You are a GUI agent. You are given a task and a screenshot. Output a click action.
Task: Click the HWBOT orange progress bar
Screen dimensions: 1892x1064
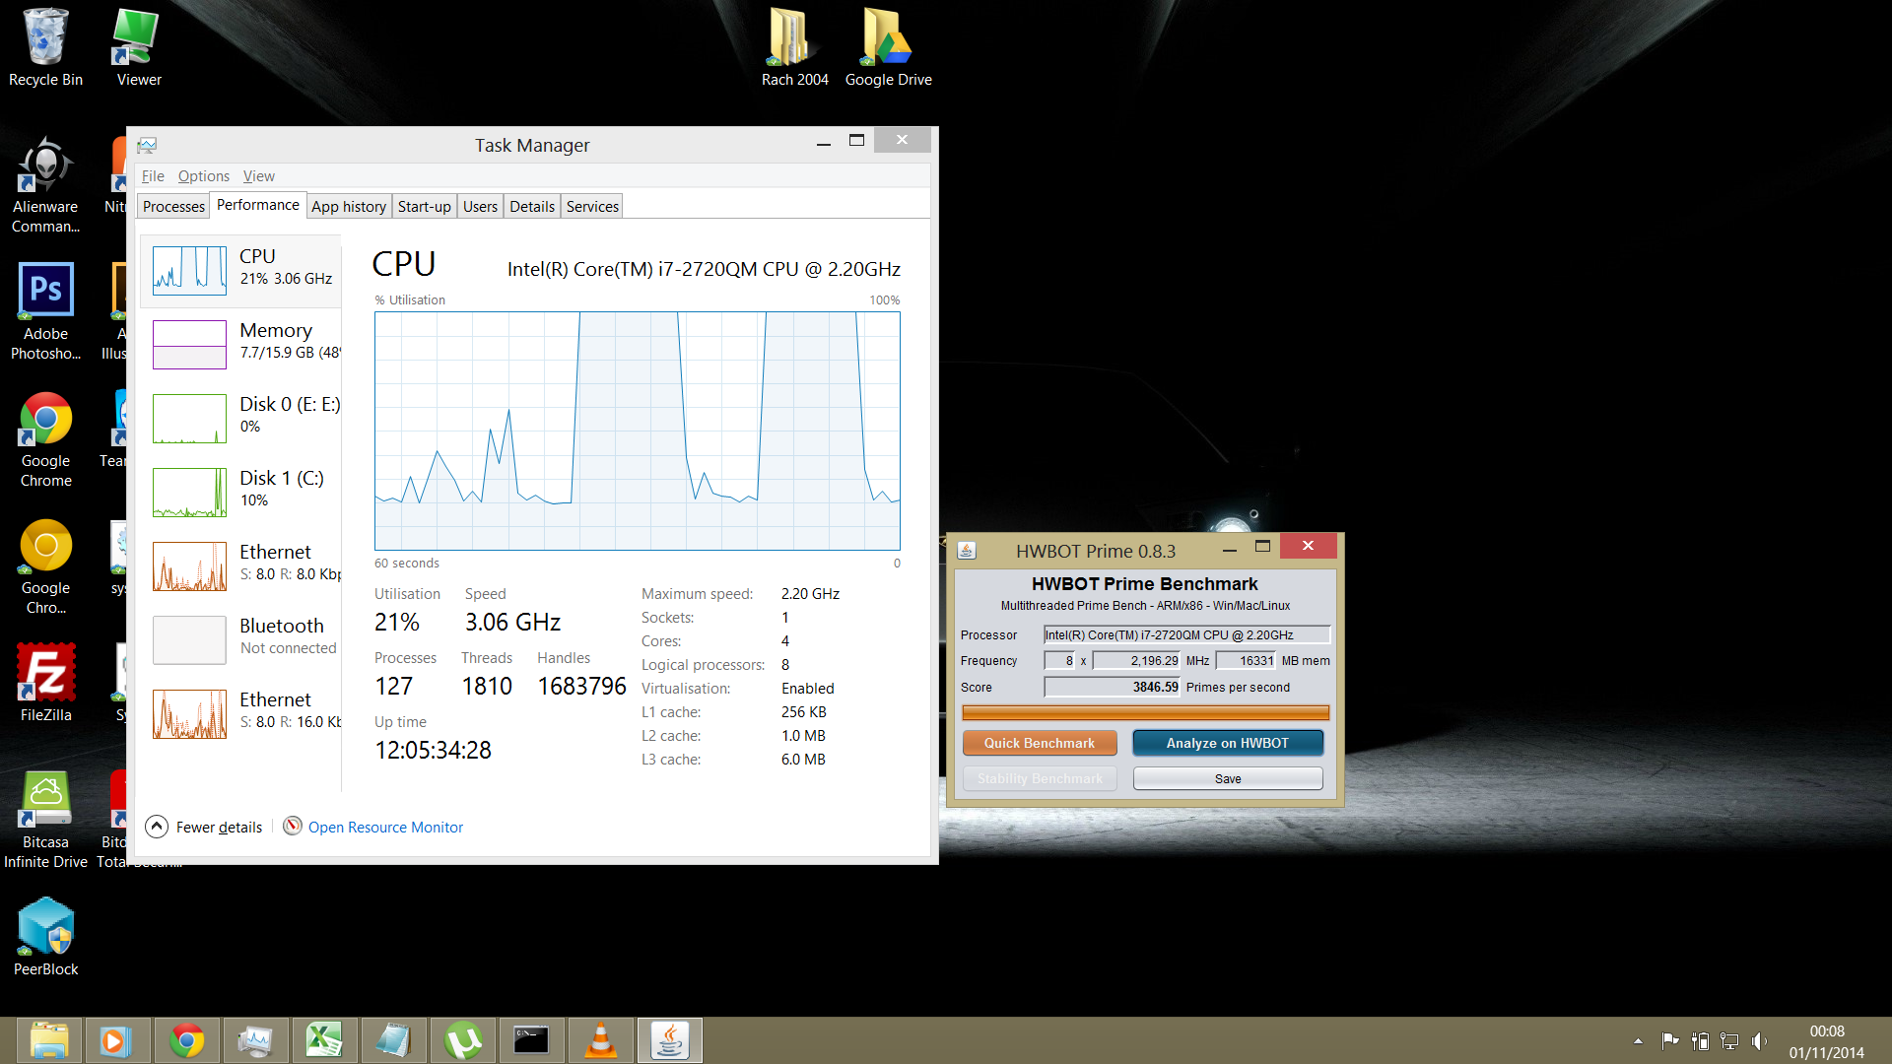(1145, 712)
